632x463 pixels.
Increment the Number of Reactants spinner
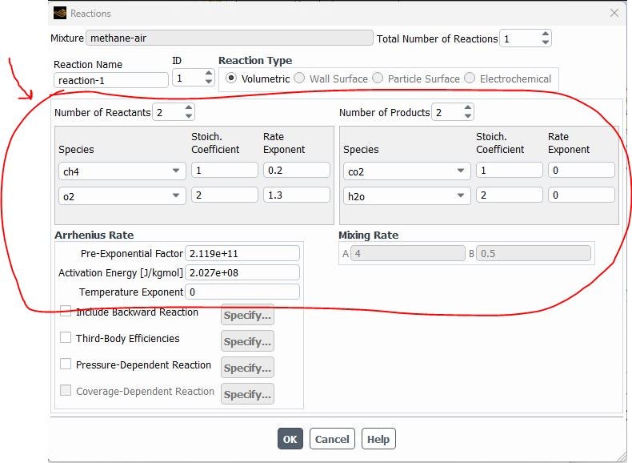point(189,108)
